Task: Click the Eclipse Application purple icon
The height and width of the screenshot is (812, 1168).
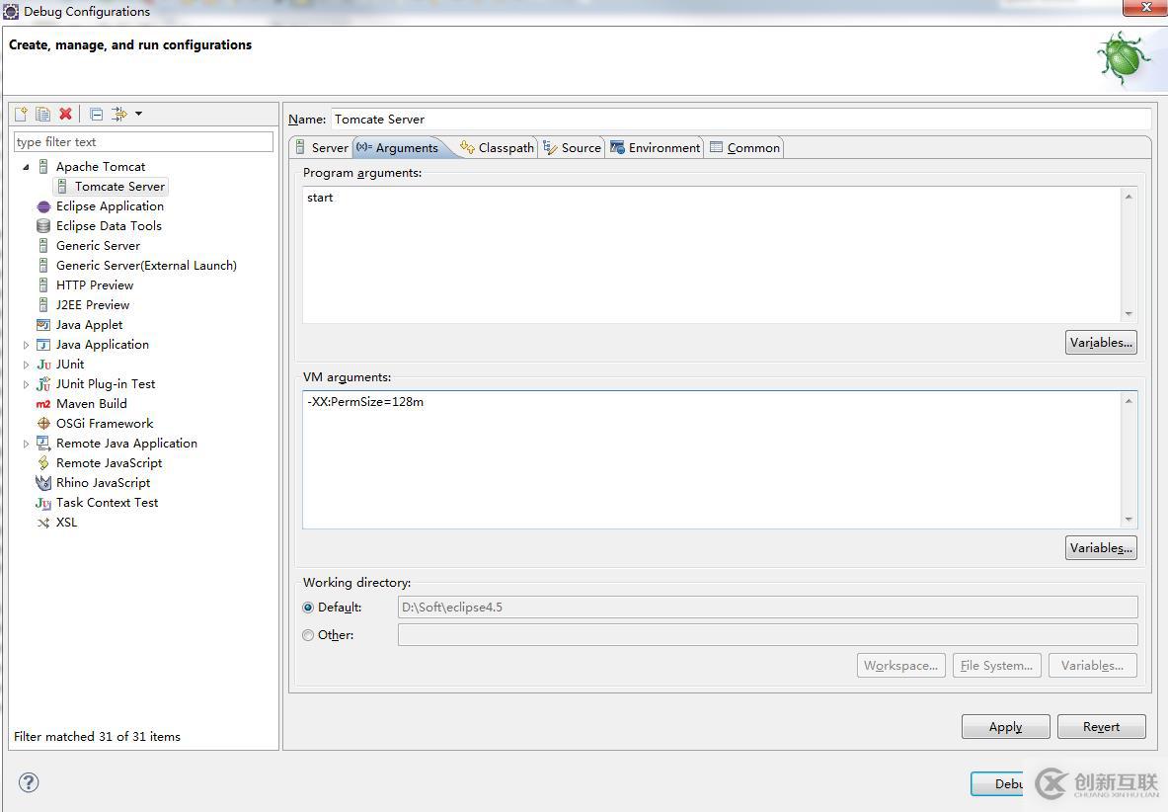Action: coord(43,206)
